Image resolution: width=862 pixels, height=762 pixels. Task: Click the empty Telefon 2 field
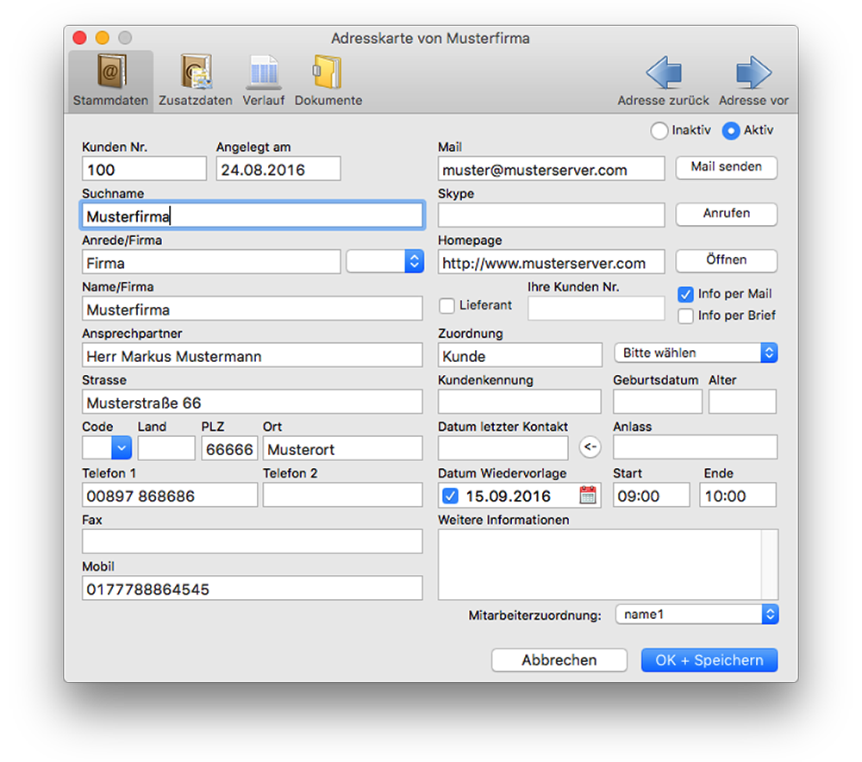point(342,496)
